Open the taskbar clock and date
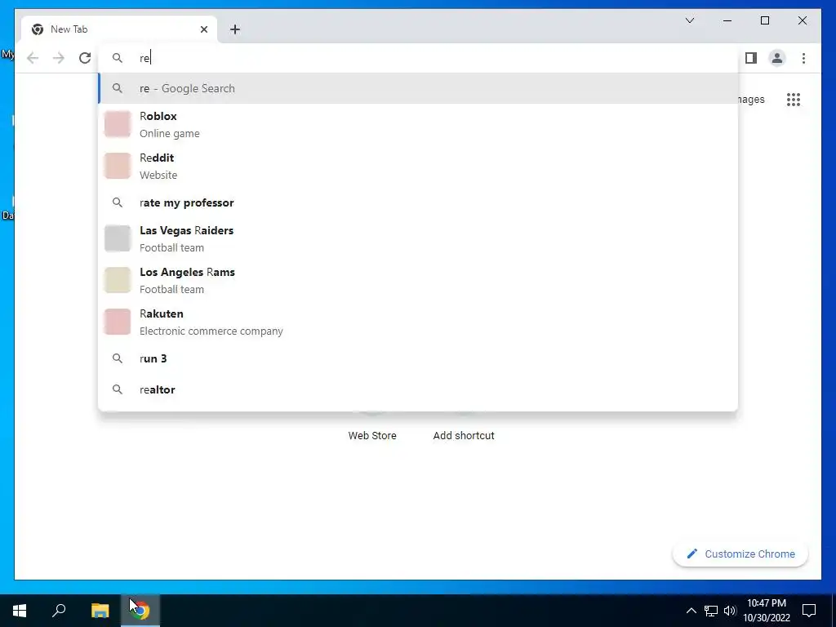The height and width of the screenshot is (627, 836). point(766,611)
